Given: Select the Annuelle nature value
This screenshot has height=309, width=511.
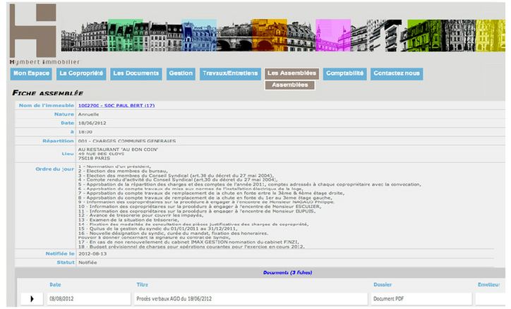Looking at the screenshot, I should [88, 114].
